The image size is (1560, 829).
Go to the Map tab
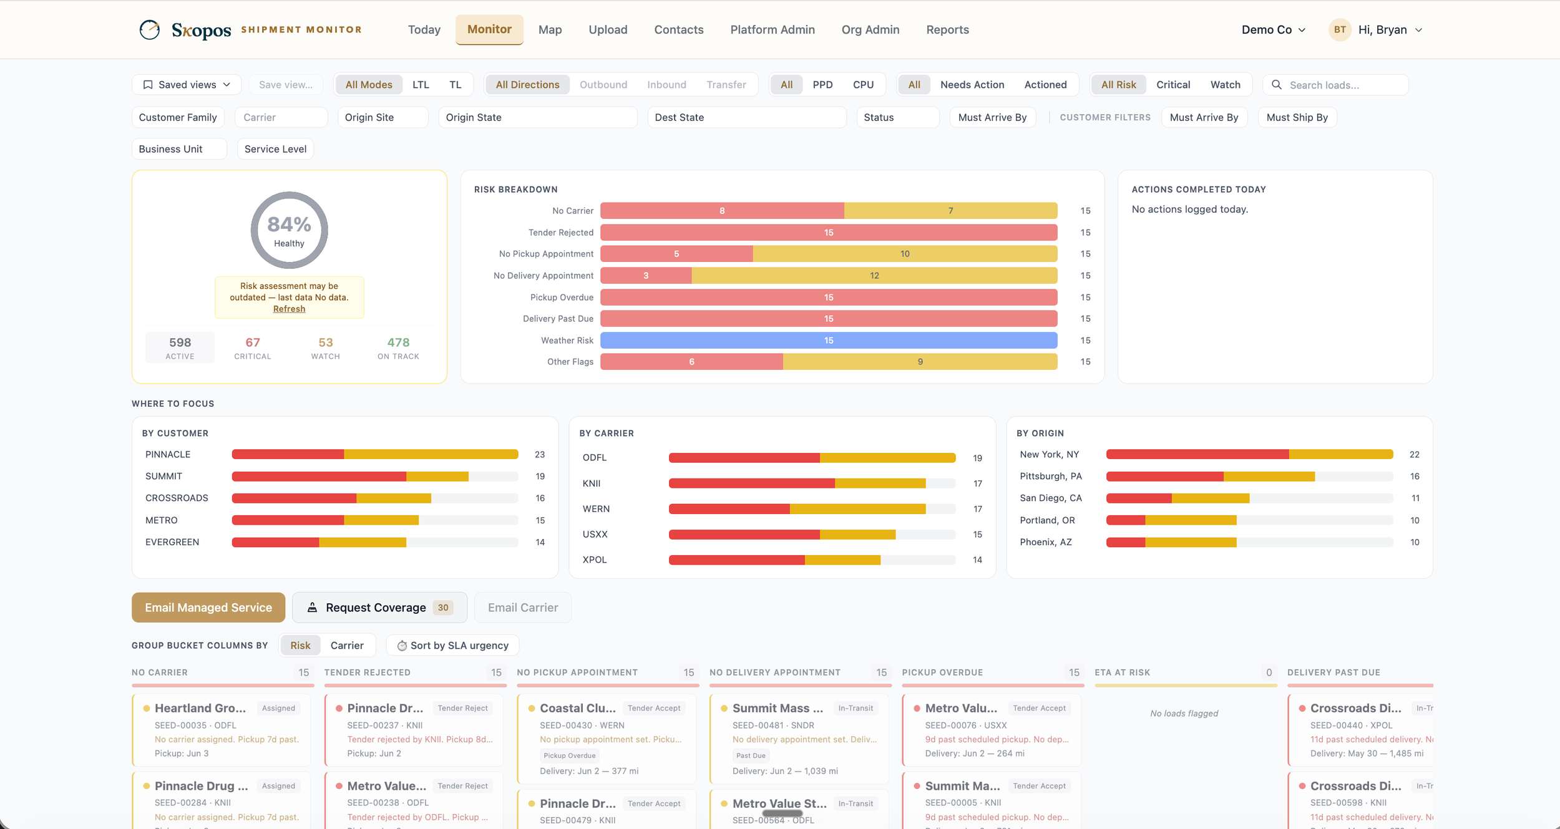pyautogui.click(x=550, y=29)
